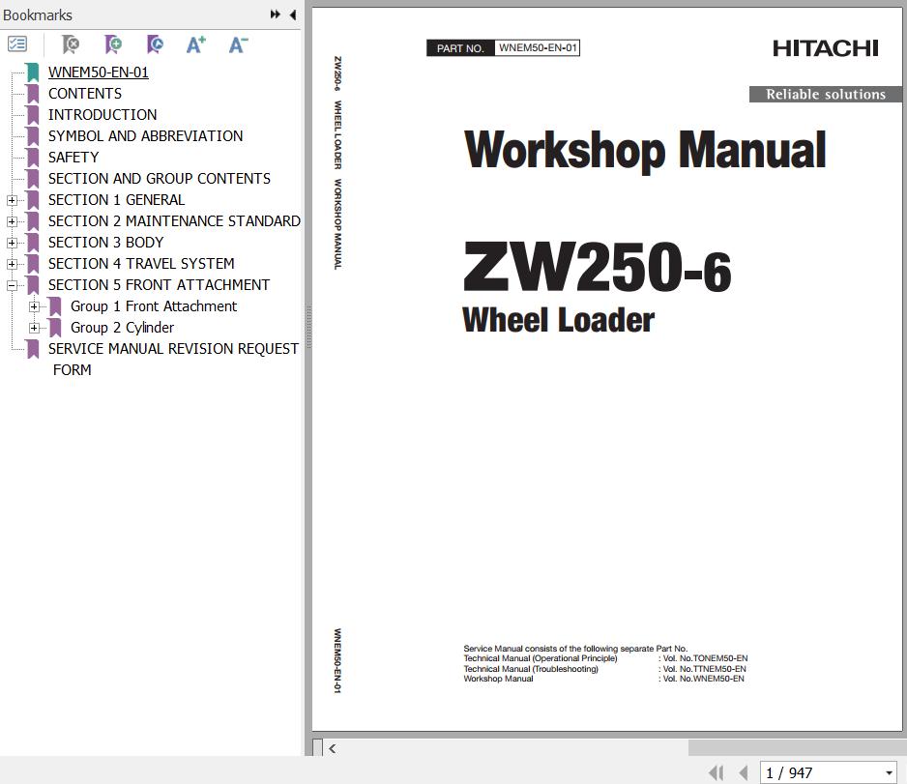907x784 pixels.
Task: Expand Group 2 Cylinder bookmark
Action: (34, 329)
